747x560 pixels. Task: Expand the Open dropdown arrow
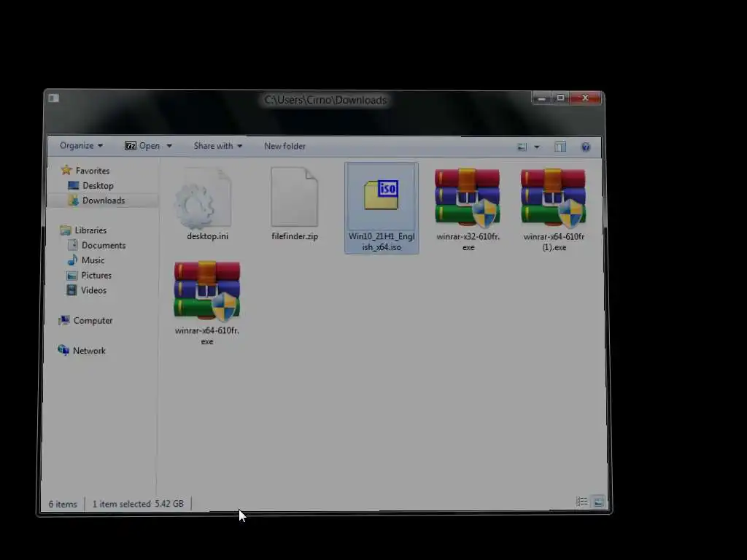click(x=169, y=146)
